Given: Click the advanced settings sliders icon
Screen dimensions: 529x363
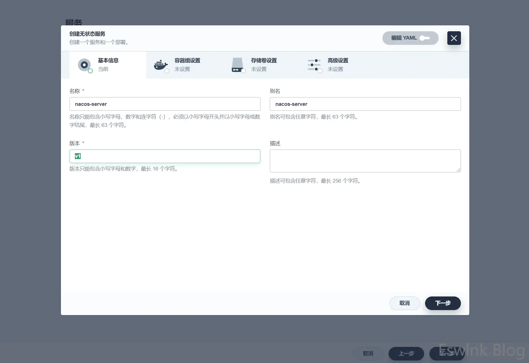Looking at the screenshot, I should coord(314,65).
